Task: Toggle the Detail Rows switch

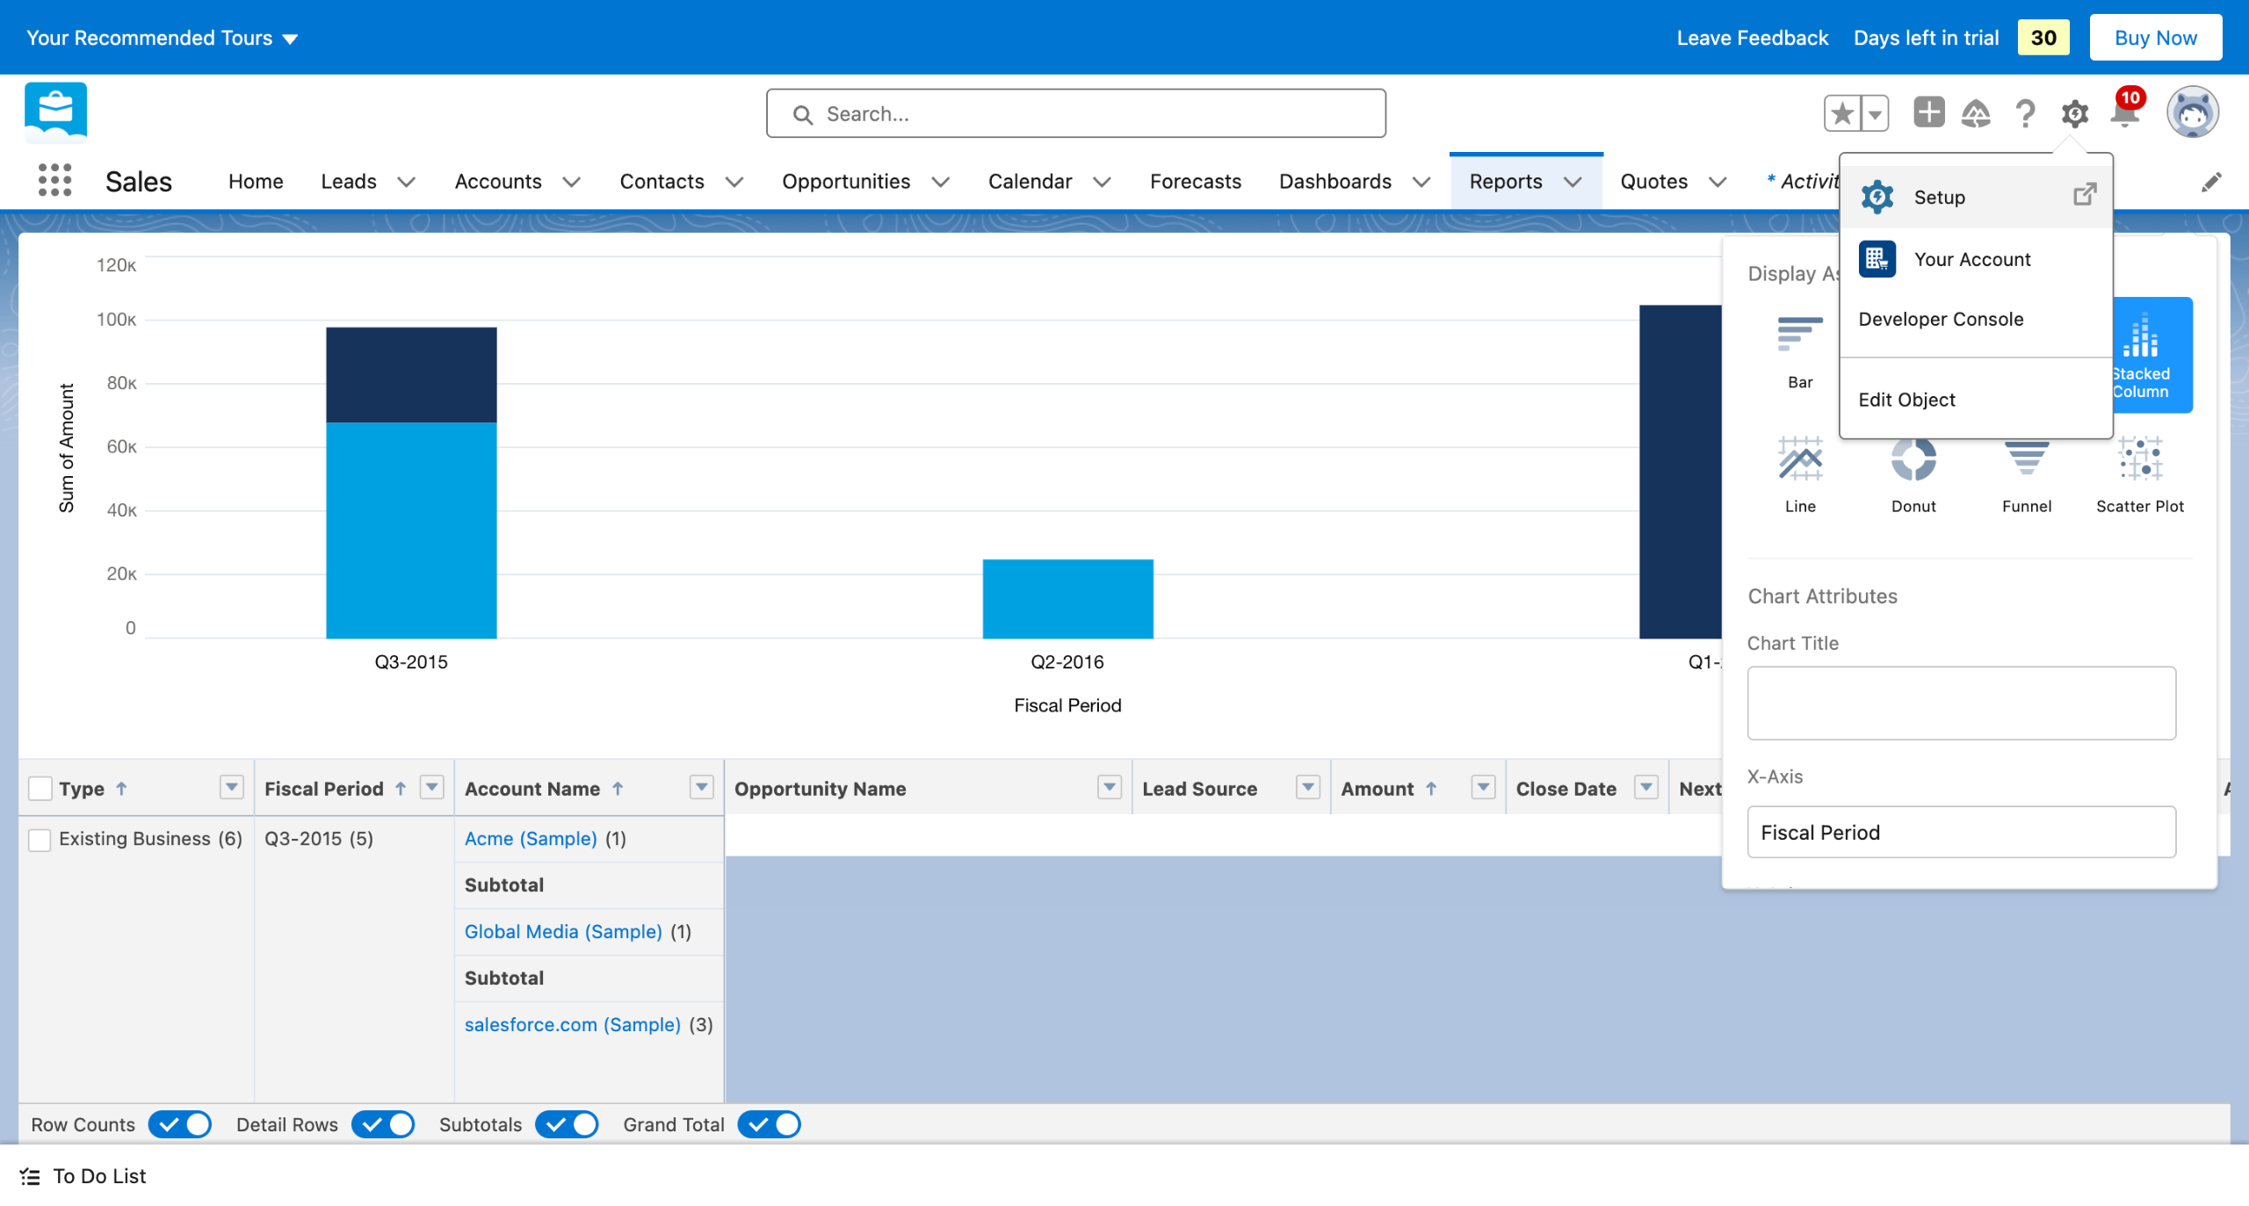Action: (383, 1124)
